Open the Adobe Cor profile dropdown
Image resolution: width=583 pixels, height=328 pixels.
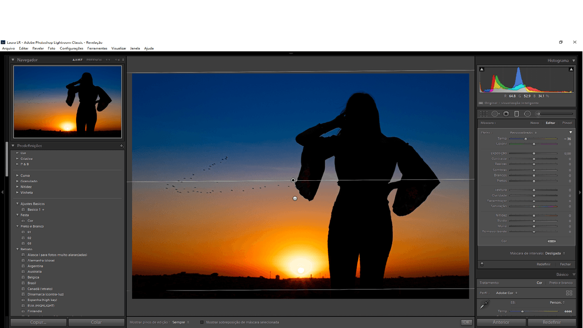(x=507, y=293)
